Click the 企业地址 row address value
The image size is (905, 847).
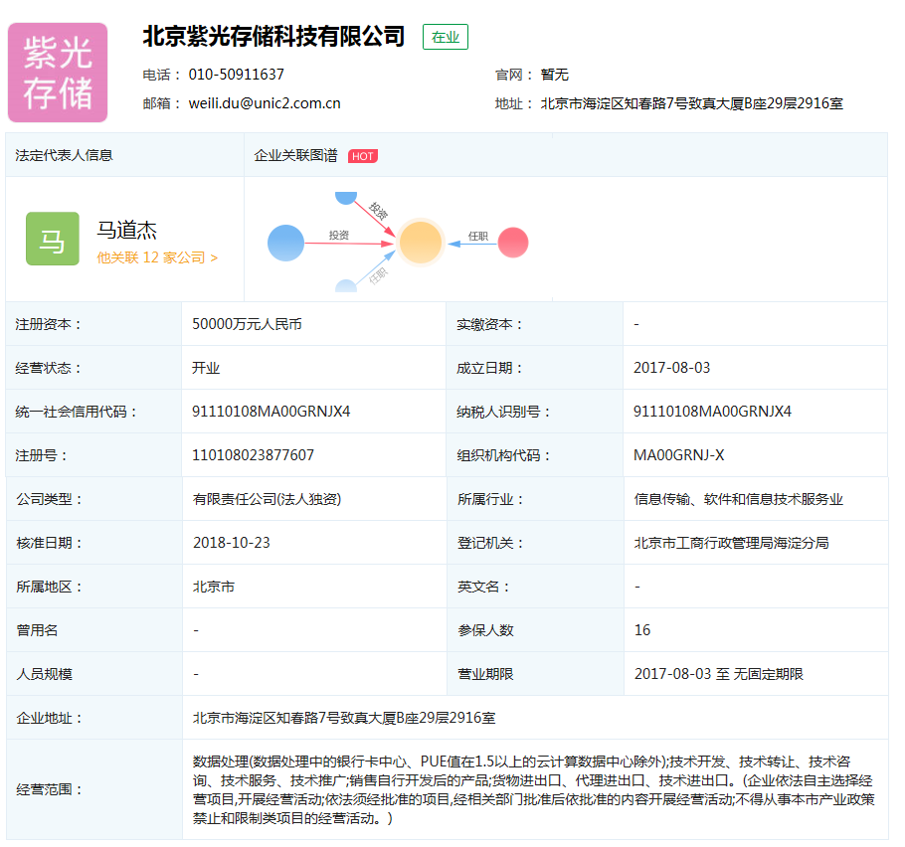point(344,718)
